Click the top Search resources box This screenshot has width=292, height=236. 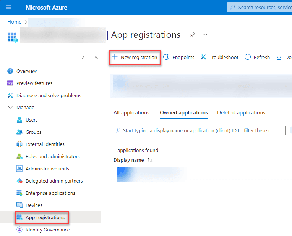264,7
